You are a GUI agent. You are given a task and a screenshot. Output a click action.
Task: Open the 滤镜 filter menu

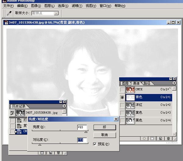click(x=77, y=6)
